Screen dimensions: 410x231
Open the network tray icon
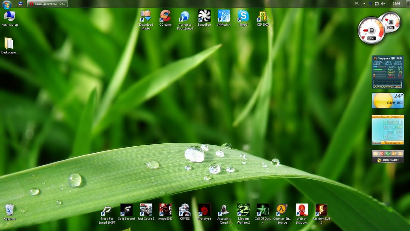click(x=377, y=4)
